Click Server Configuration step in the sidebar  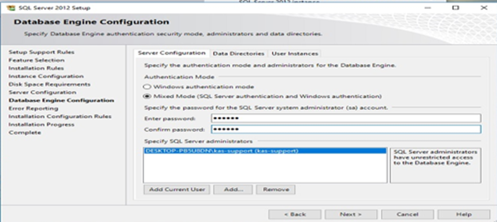[x=42, y=92]
